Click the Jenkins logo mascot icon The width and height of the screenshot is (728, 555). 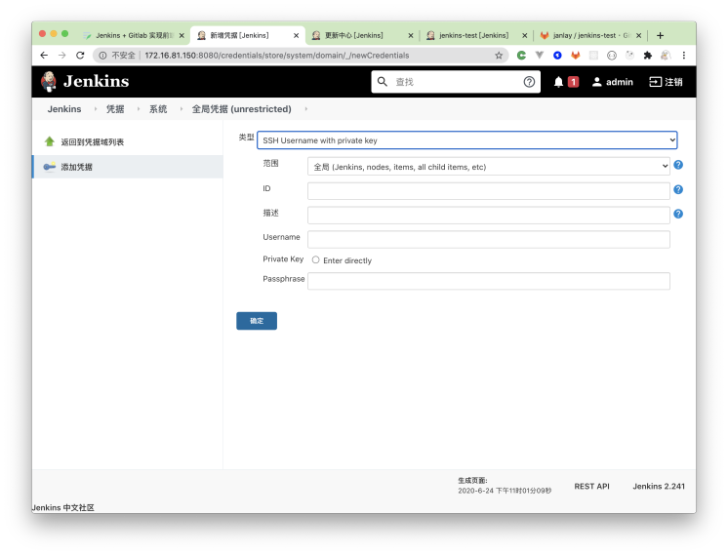(49, 82)
